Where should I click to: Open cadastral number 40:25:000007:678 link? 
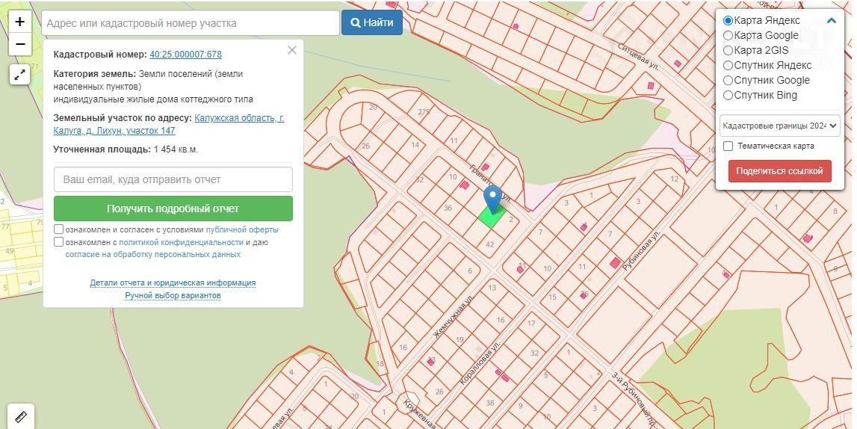click(x=185, y=55)
